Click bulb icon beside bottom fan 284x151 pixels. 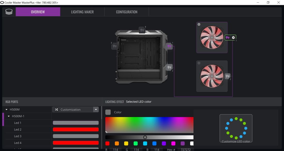tap(227, 76)
